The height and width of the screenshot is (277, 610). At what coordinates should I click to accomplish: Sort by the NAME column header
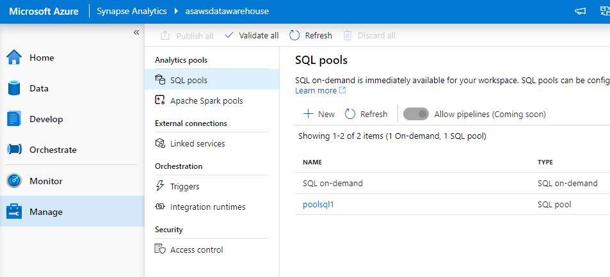tap(312, 162)
